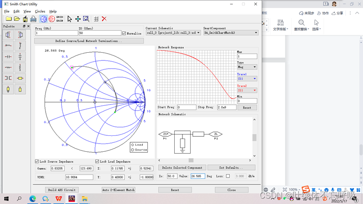The height and width of the screenshot is (204, 363).
Task: Click the Network Response Reset button
Action: pos(247,108)
